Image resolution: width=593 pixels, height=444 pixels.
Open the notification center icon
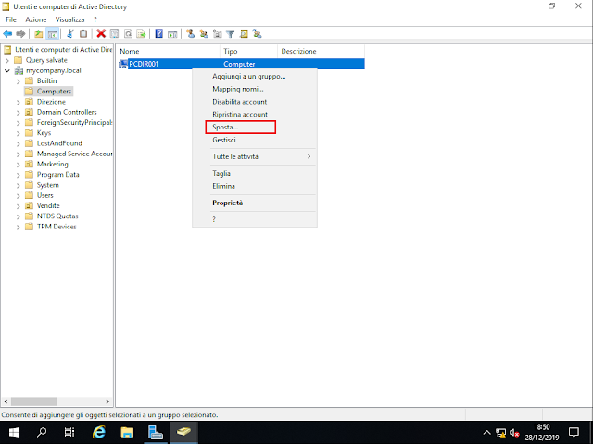[x=574, y=432]
